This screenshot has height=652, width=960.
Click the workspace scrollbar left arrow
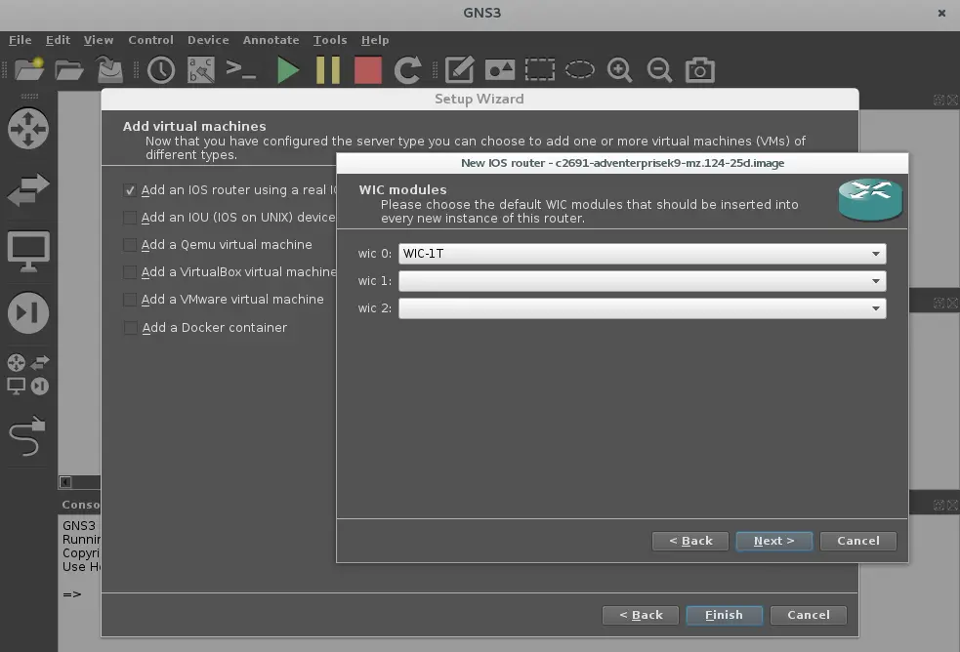click(x=65, y=482)
